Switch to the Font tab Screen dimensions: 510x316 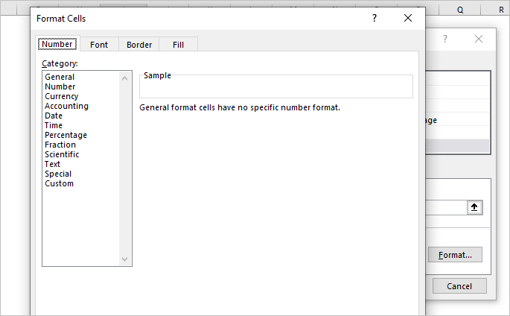(x=99, y=45)
